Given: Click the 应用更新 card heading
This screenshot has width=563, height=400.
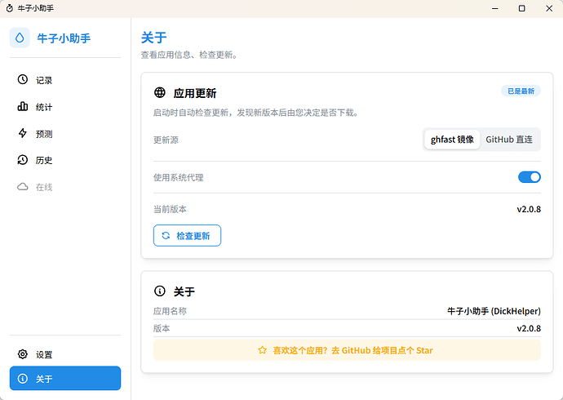Looking at the screenshot, I should click(195, 93).
